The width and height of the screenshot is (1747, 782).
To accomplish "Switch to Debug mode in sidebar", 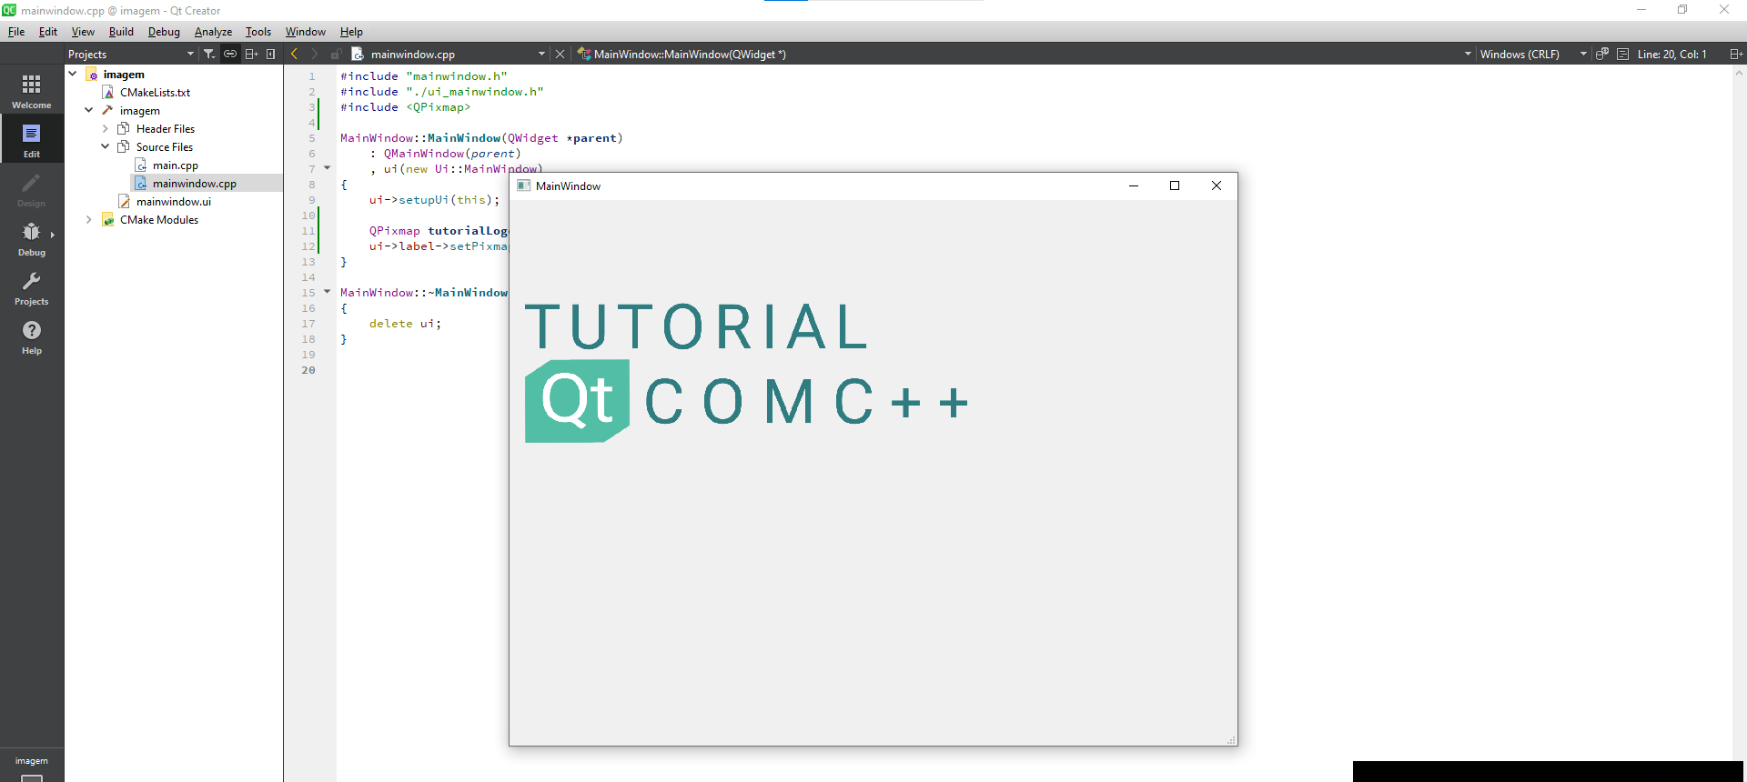I will (x=31, y=238).
